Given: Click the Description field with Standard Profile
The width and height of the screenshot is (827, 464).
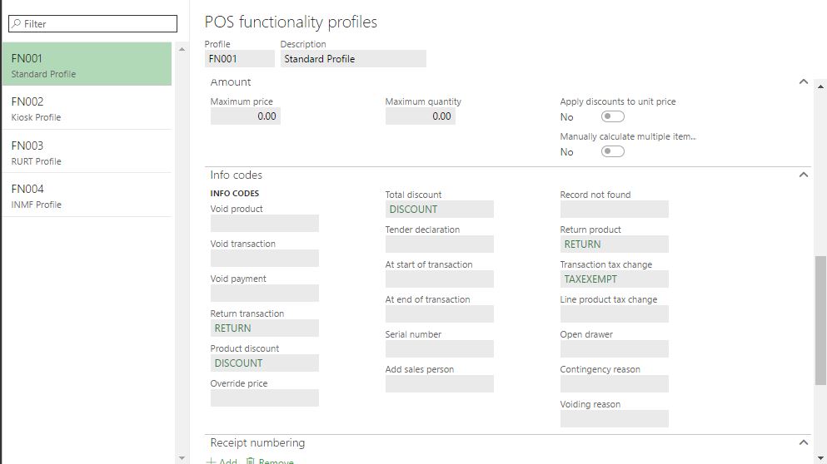Looking at the screenshot, I should [352, 59].
